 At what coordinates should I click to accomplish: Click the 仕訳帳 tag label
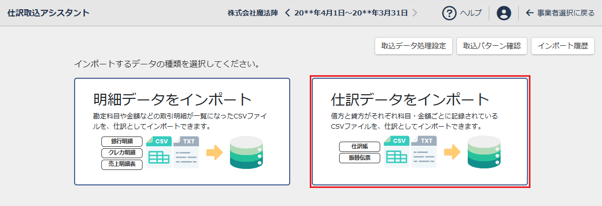pos(359,146)
